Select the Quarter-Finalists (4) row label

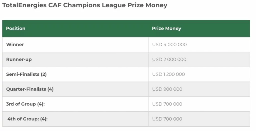30,89
